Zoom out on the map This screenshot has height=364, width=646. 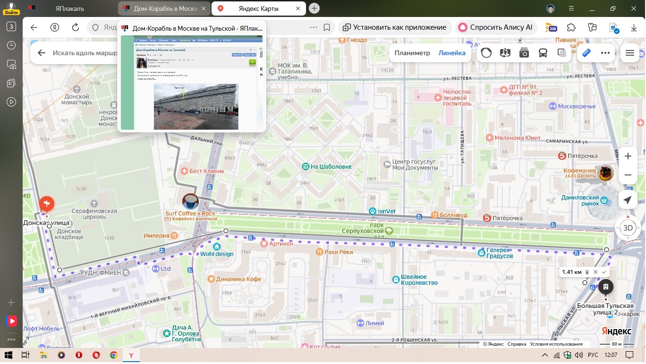pyautogui.click(x=628, y=175)
